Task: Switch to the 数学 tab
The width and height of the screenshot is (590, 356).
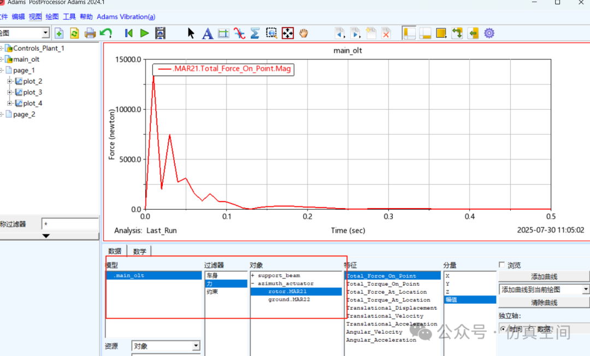Action: tap(140, 251)
